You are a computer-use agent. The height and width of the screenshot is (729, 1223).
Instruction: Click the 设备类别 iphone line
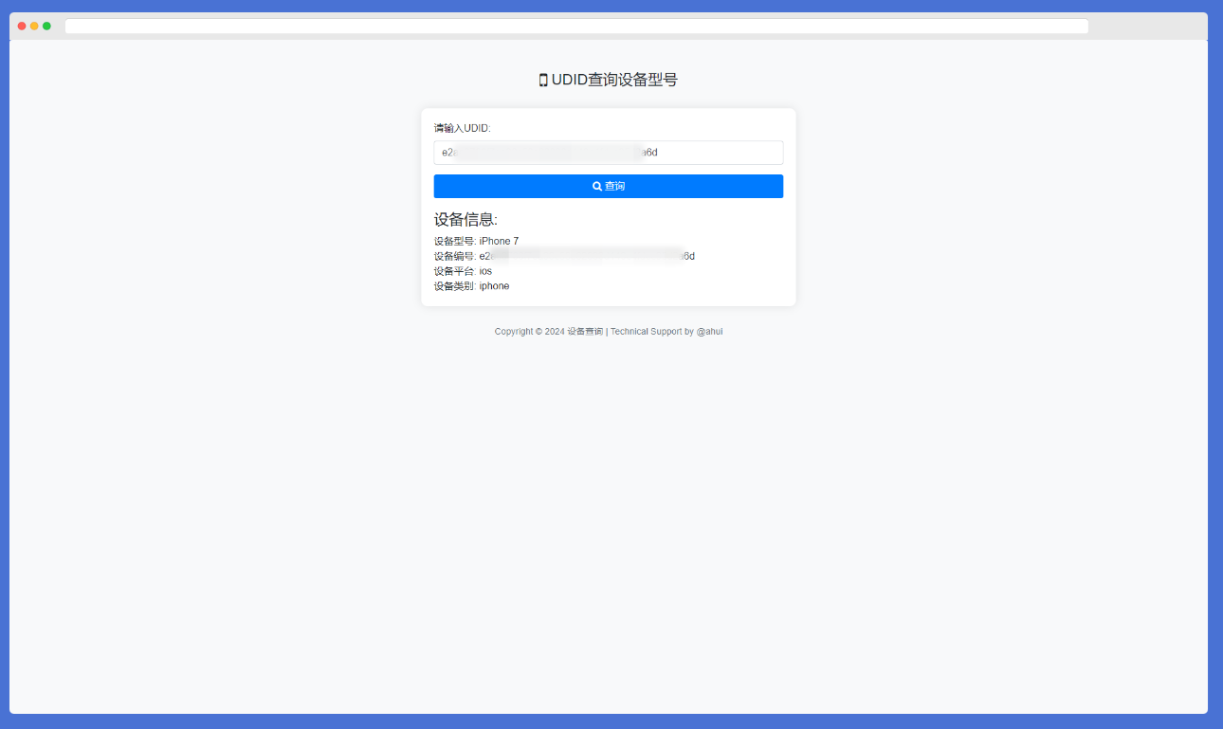point(471,285)
